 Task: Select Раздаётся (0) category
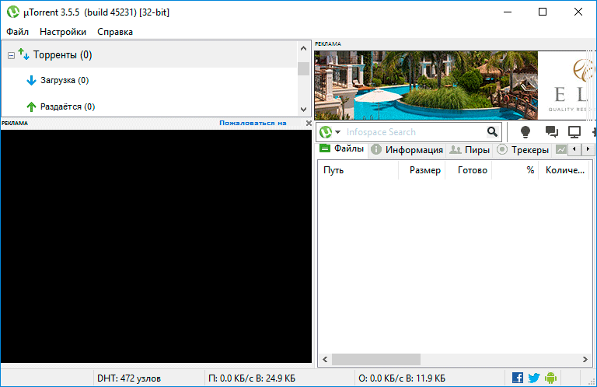[x=68, y=106]
